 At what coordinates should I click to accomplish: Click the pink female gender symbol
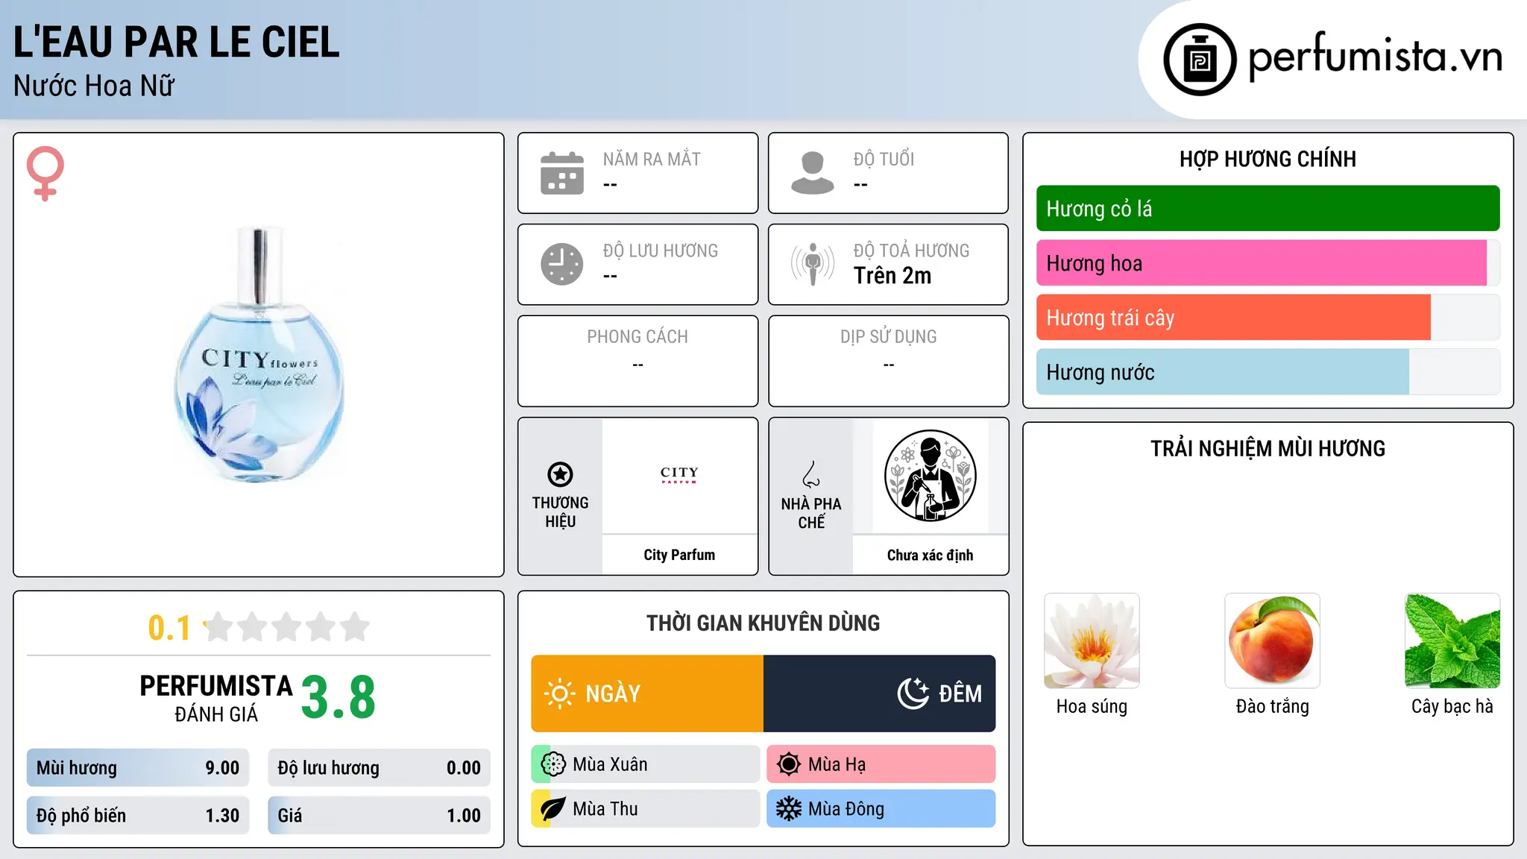[45, 173]
